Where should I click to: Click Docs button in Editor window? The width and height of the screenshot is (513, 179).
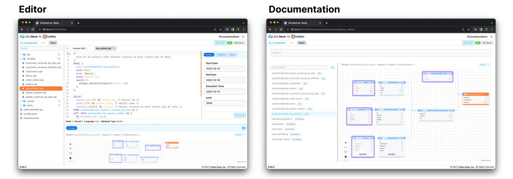coord(52,42)
